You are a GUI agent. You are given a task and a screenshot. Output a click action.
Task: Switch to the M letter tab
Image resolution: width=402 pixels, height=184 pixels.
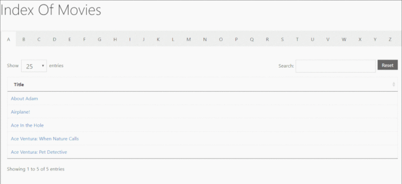pos(188,40)
